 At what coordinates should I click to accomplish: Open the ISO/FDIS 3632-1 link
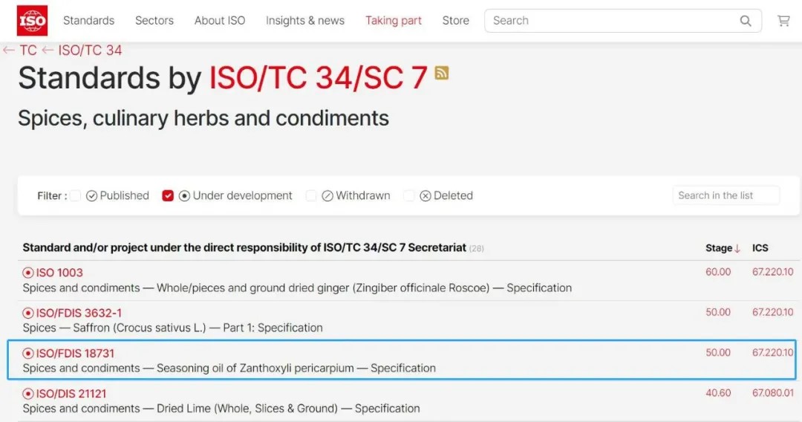79,313
